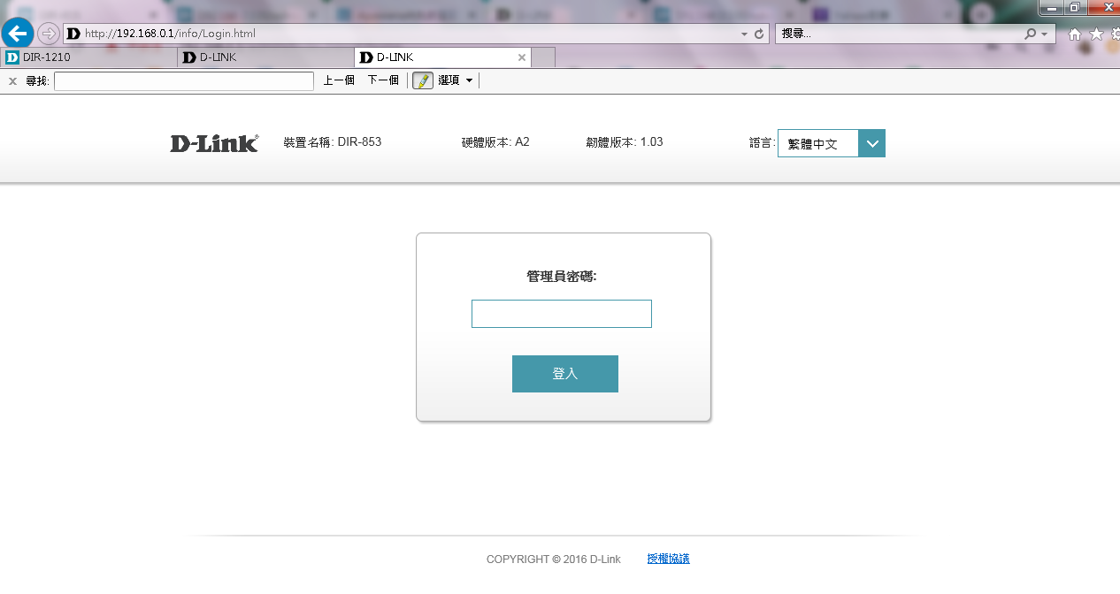The height and width of the screenshot is (594, 1120).
Task: Close the find bar with X icon
Action: coord(12,81)
